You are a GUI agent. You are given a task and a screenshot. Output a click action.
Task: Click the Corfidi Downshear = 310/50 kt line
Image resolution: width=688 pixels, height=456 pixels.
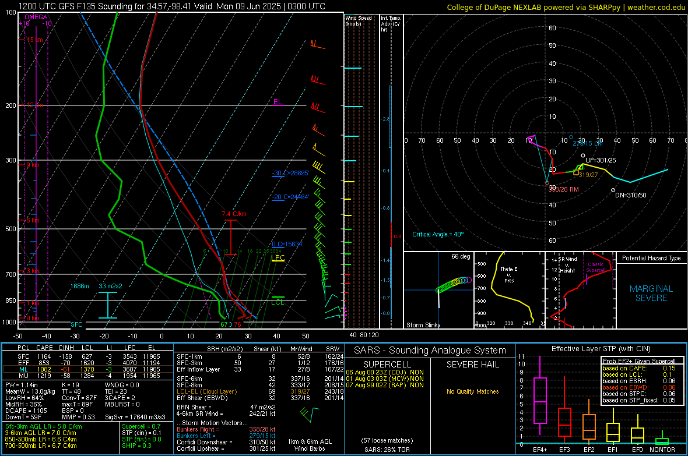pos(226,442)
